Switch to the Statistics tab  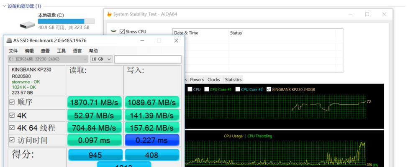[x=233, y=79]
